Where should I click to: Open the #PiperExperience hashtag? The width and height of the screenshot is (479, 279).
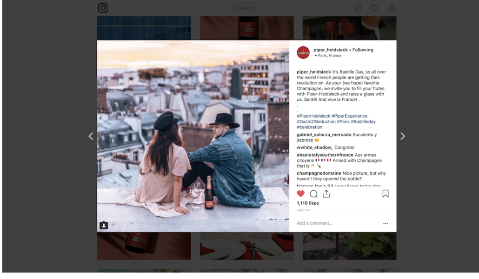click(x=349, y=116)
